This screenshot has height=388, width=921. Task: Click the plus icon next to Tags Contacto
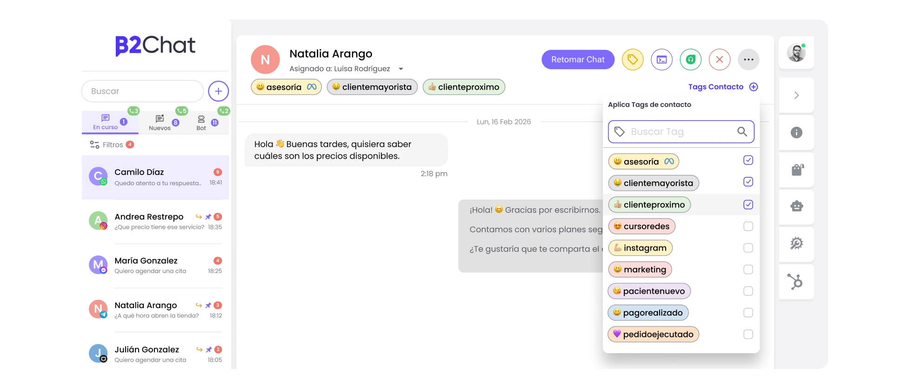click(x=754, y=87)
